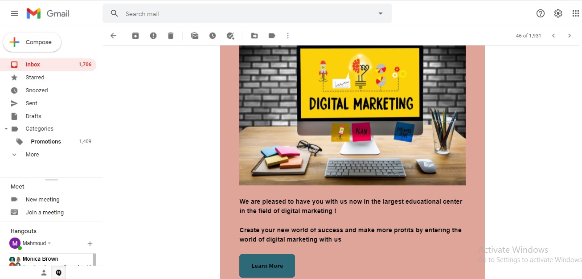Click the Hangouts list scrollbar
This screenshot has width=582, height=279.
point(94,259)
